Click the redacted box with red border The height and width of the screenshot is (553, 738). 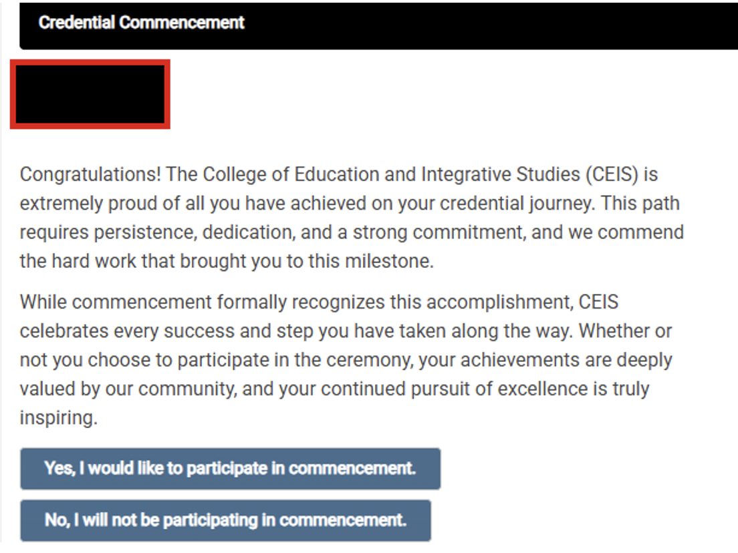(90, 94)
